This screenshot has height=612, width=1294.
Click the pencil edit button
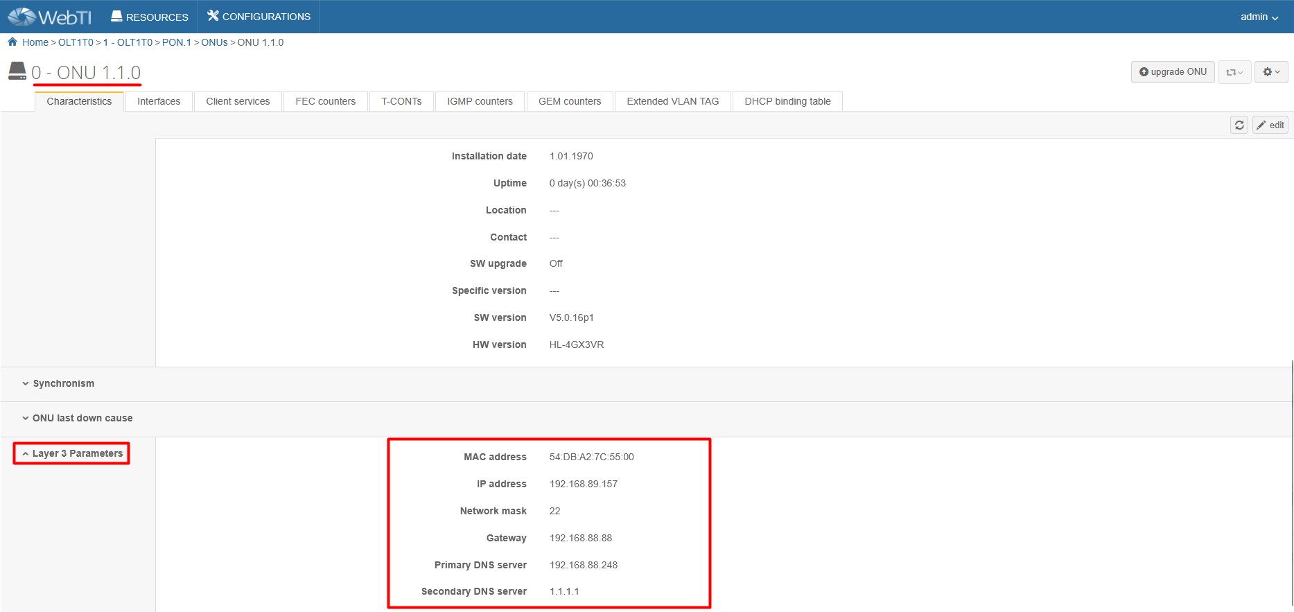[1270, 125]
